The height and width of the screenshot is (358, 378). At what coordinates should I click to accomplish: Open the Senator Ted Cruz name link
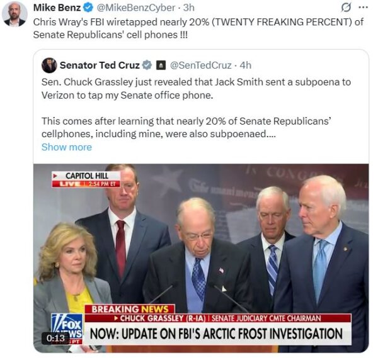tap(100, 65)
